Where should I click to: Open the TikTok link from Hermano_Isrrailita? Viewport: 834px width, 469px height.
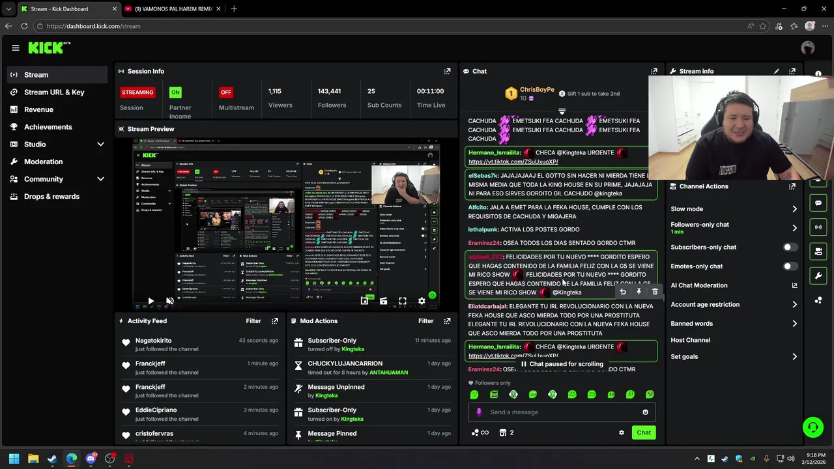point(513,162)
